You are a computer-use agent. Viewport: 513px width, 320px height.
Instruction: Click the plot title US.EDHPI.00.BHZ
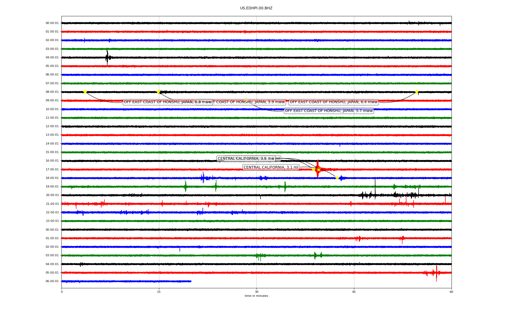point(256,8)
